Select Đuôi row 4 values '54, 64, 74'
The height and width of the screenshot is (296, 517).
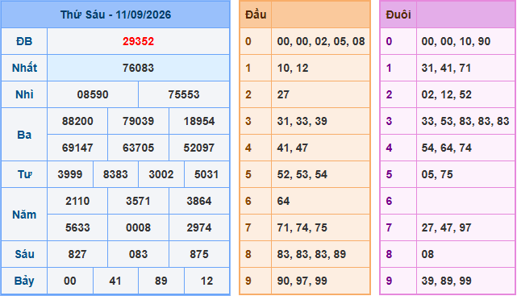coord(447,148)
